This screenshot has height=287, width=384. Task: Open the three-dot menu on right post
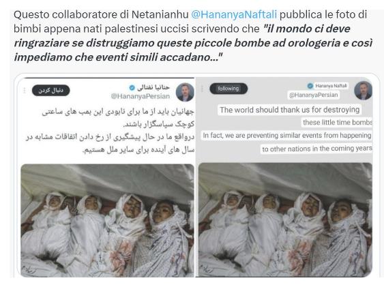pyautogui.click(x=202, y=89)
